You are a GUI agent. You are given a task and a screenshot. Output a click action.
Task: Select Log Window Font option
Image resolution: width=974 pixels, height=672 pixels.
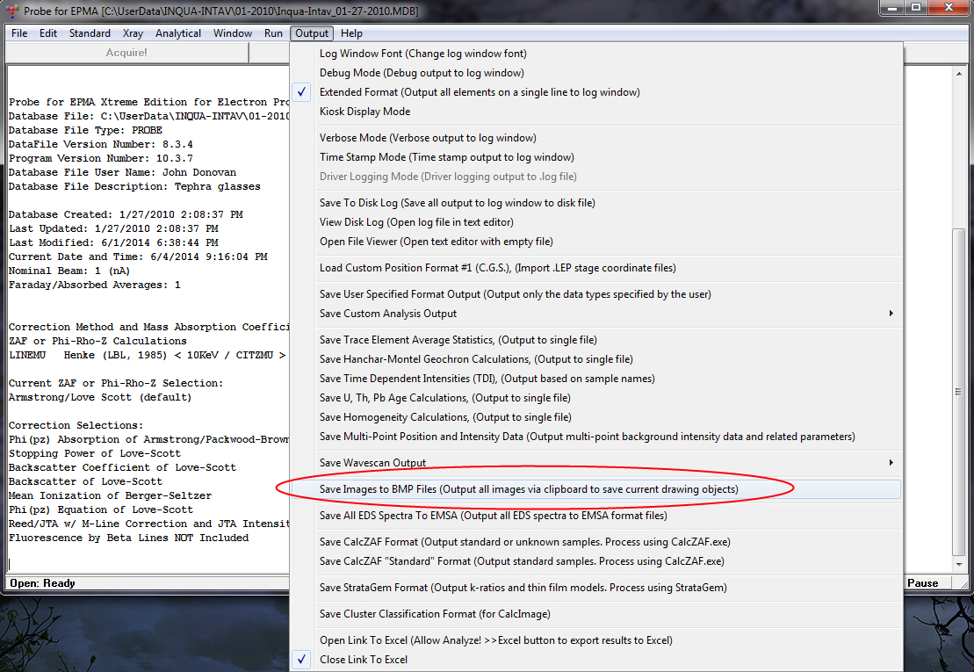pos(422,54)
